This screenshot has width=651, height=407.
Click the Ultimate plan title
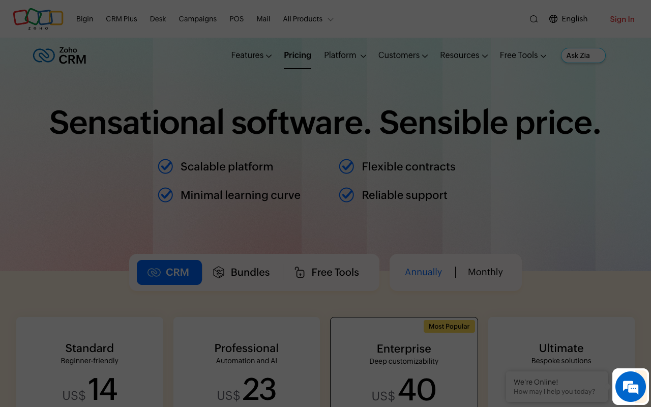[x=561, y=348]
